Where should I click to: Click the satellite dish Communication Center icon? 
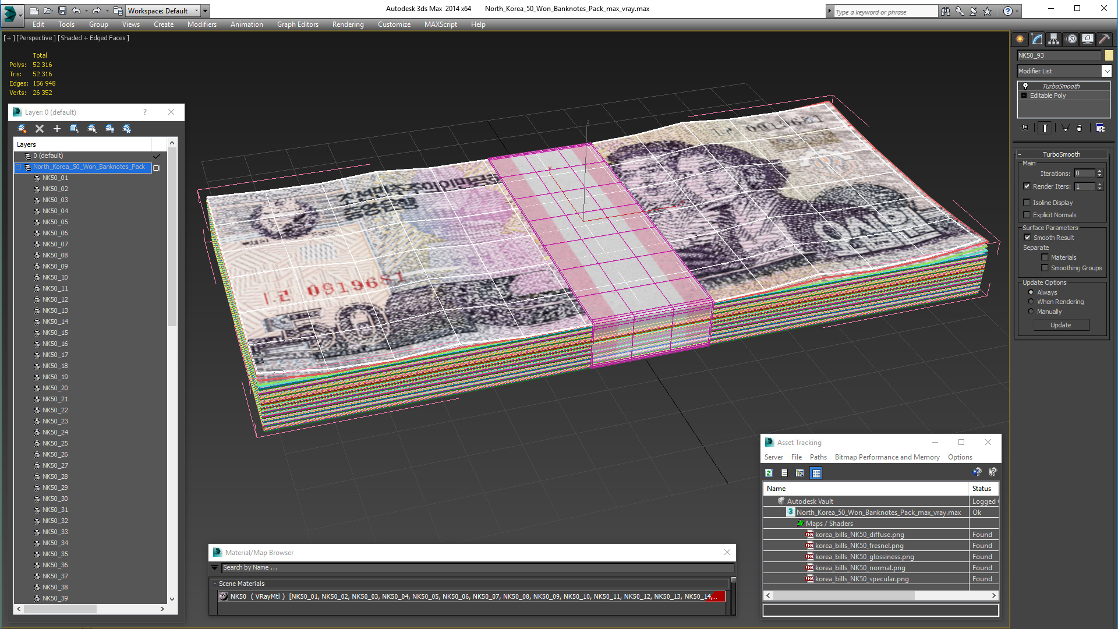(x=974, y=11)
